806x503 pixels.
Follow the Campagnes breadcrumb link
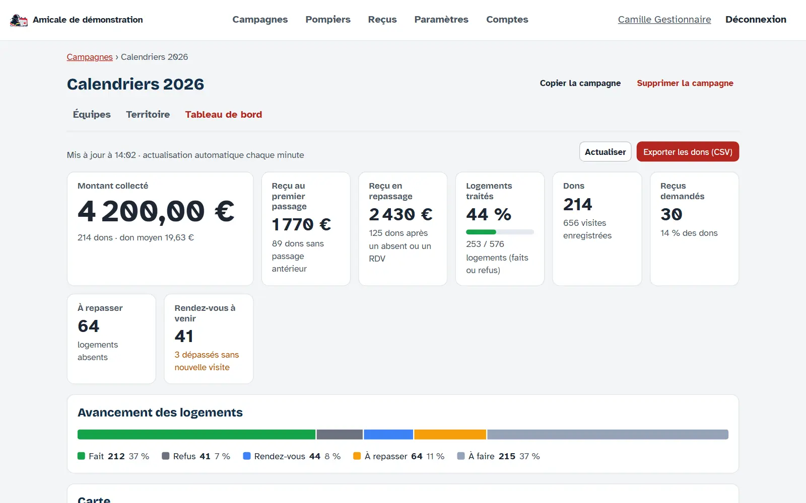(90, 57)
